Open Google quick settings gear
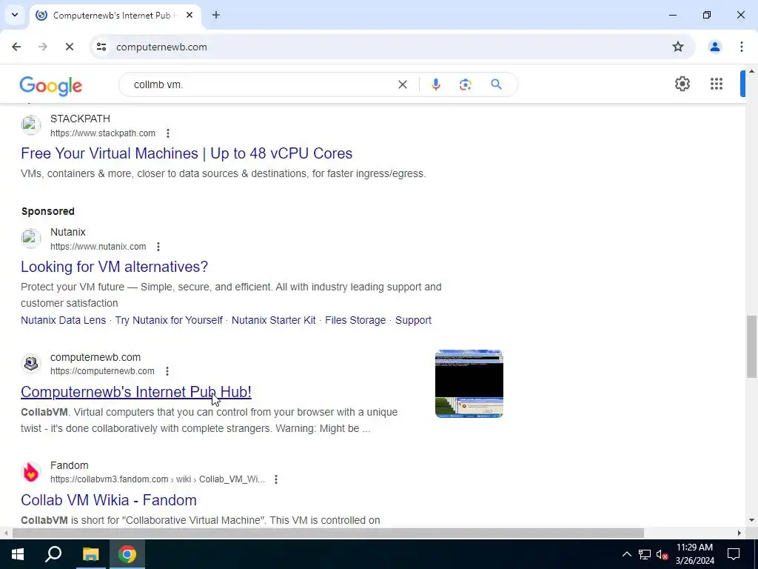Viewport: 758px width, 569px height. click(682, 84)
